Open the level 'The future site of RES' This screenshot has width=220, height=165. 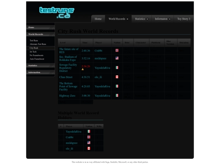pyautogui.click(x=69, y=51)
